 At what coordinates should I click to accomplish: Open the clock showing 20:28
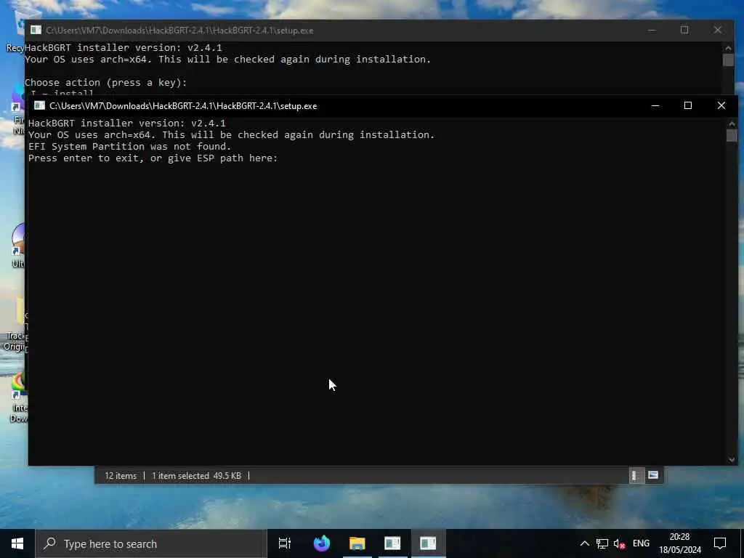679,543
